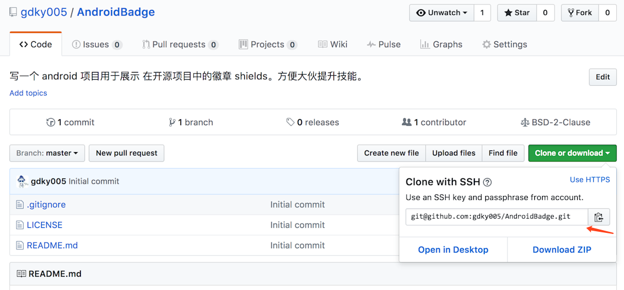Star this repository
The height and width of the screenshot is (290, 624).
[517, 13]
